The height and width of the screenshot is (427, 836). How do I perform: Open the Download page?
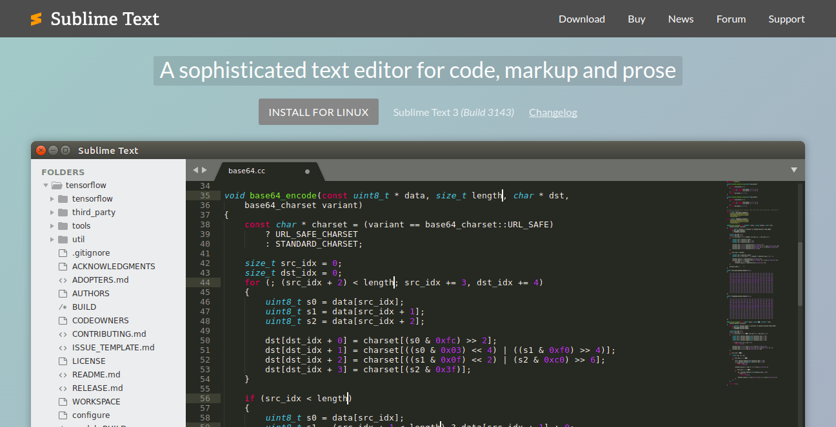[x=581, y=19]
